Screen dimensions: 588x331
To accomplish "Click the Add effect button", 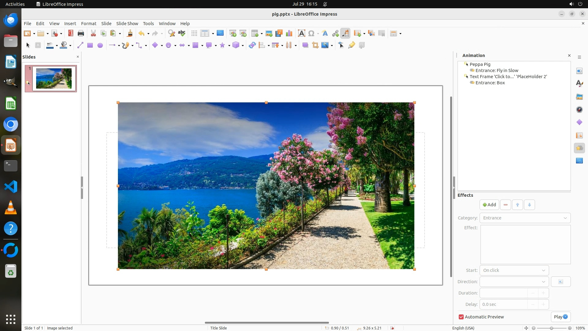I will tap(489, 205).
